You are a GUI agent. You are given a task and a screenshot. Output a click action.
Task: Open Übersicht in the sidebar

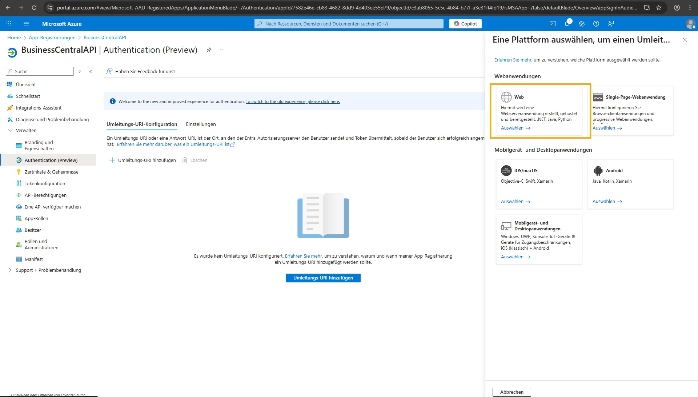pos(26,84)
